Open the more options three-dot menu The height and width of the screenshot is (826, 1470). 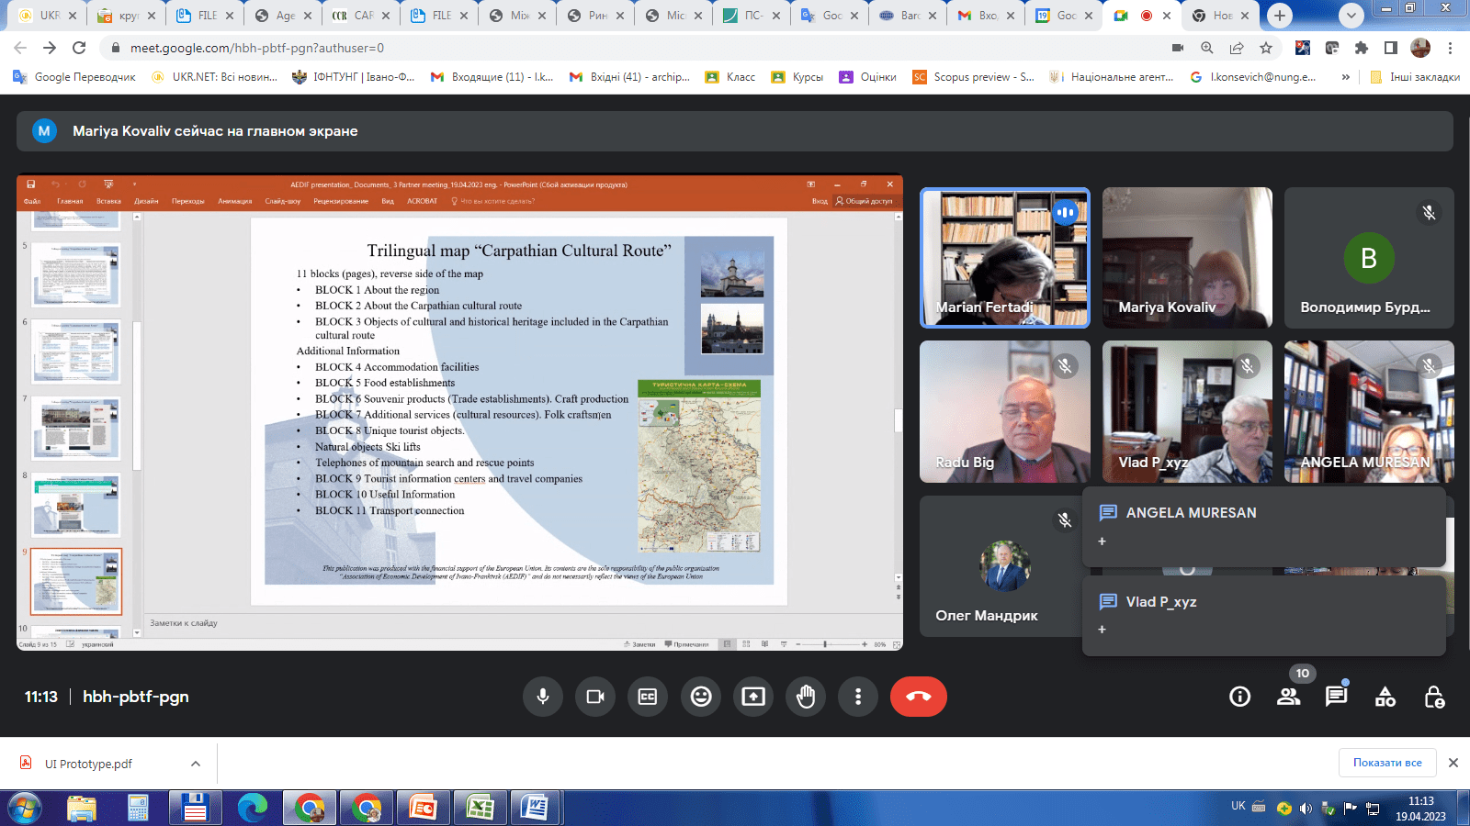(x=858, y=697)
